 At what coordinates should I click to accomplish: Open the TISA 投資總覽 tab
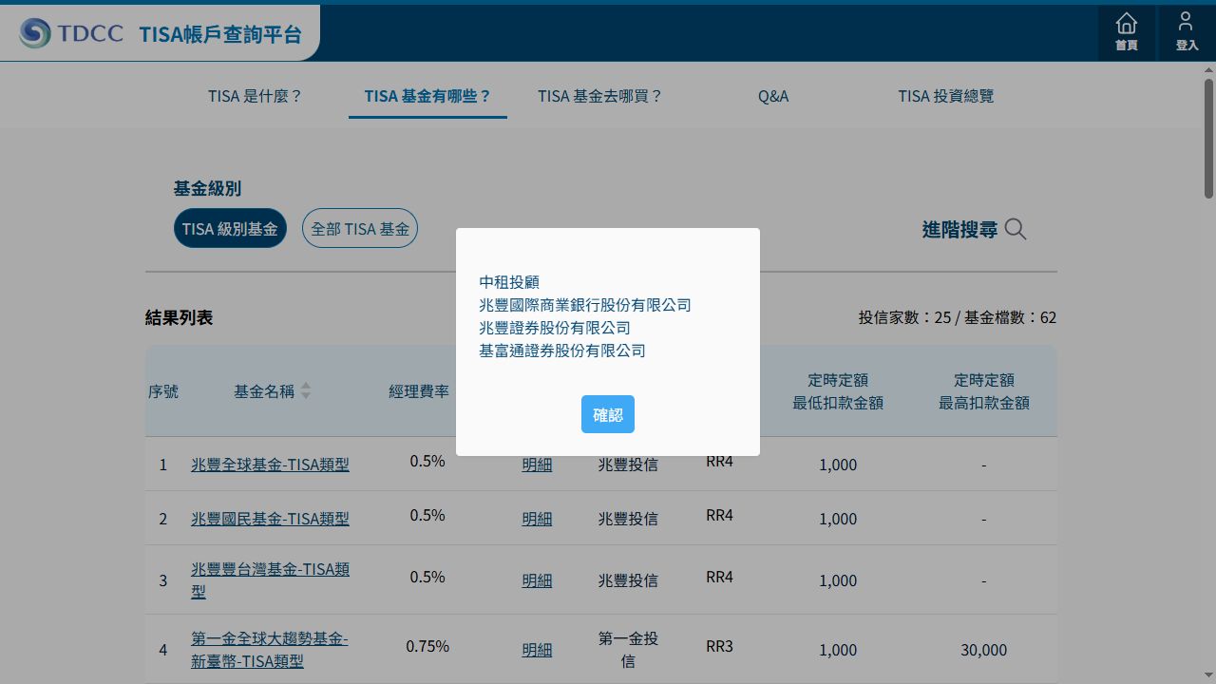(946, 96)
